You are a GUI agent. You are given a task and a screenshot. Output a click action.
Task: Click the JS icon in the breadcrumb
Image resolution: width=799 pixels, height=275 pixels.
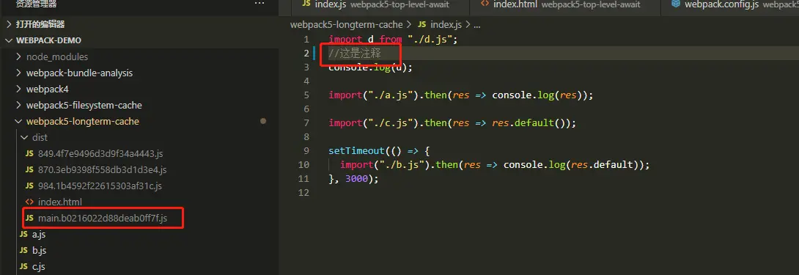(422, 24)
